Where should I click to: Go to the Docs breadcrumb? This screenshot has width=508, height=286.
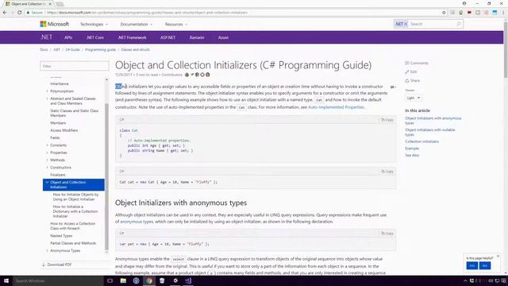click(44, 49)
